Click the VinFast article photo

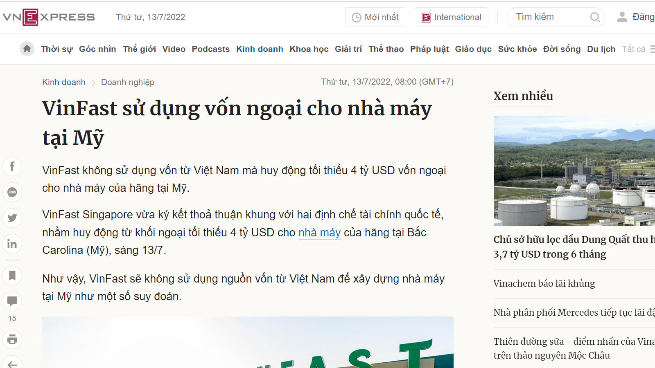pyautogui.click(x=248, y=342)
